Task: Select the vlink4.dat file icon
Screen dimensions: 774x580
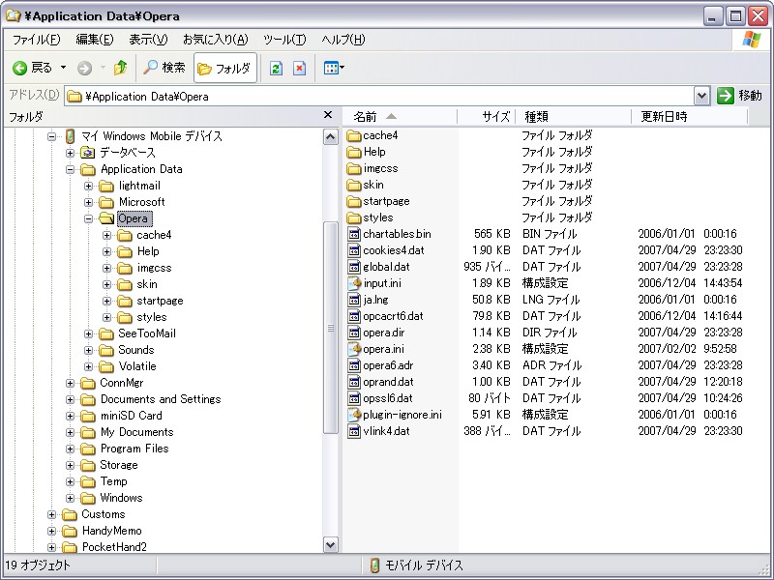Action: (x=354, y=431)
